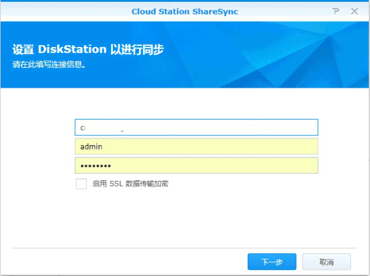Screen dimensions: 370x276
Task: Click the DiskStation address input field
Action: point(196,127)
